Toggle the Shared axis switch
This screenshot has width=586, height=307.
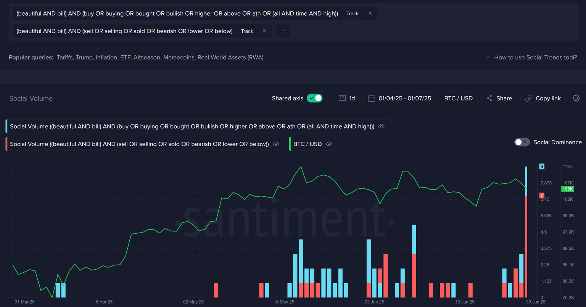tap(315, 98)
